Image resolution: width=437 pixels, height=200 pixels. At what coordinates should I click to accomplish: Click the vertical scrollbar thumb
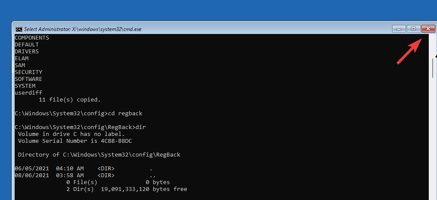tap(433, 66)
